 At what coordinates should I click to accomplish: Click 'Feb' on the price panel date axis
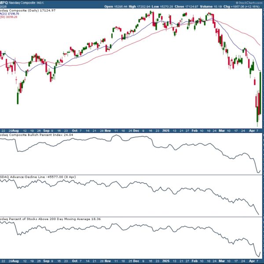194,131
